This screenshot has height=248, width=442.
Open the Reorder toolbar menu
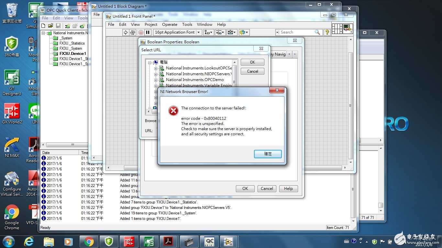point(244,32)
